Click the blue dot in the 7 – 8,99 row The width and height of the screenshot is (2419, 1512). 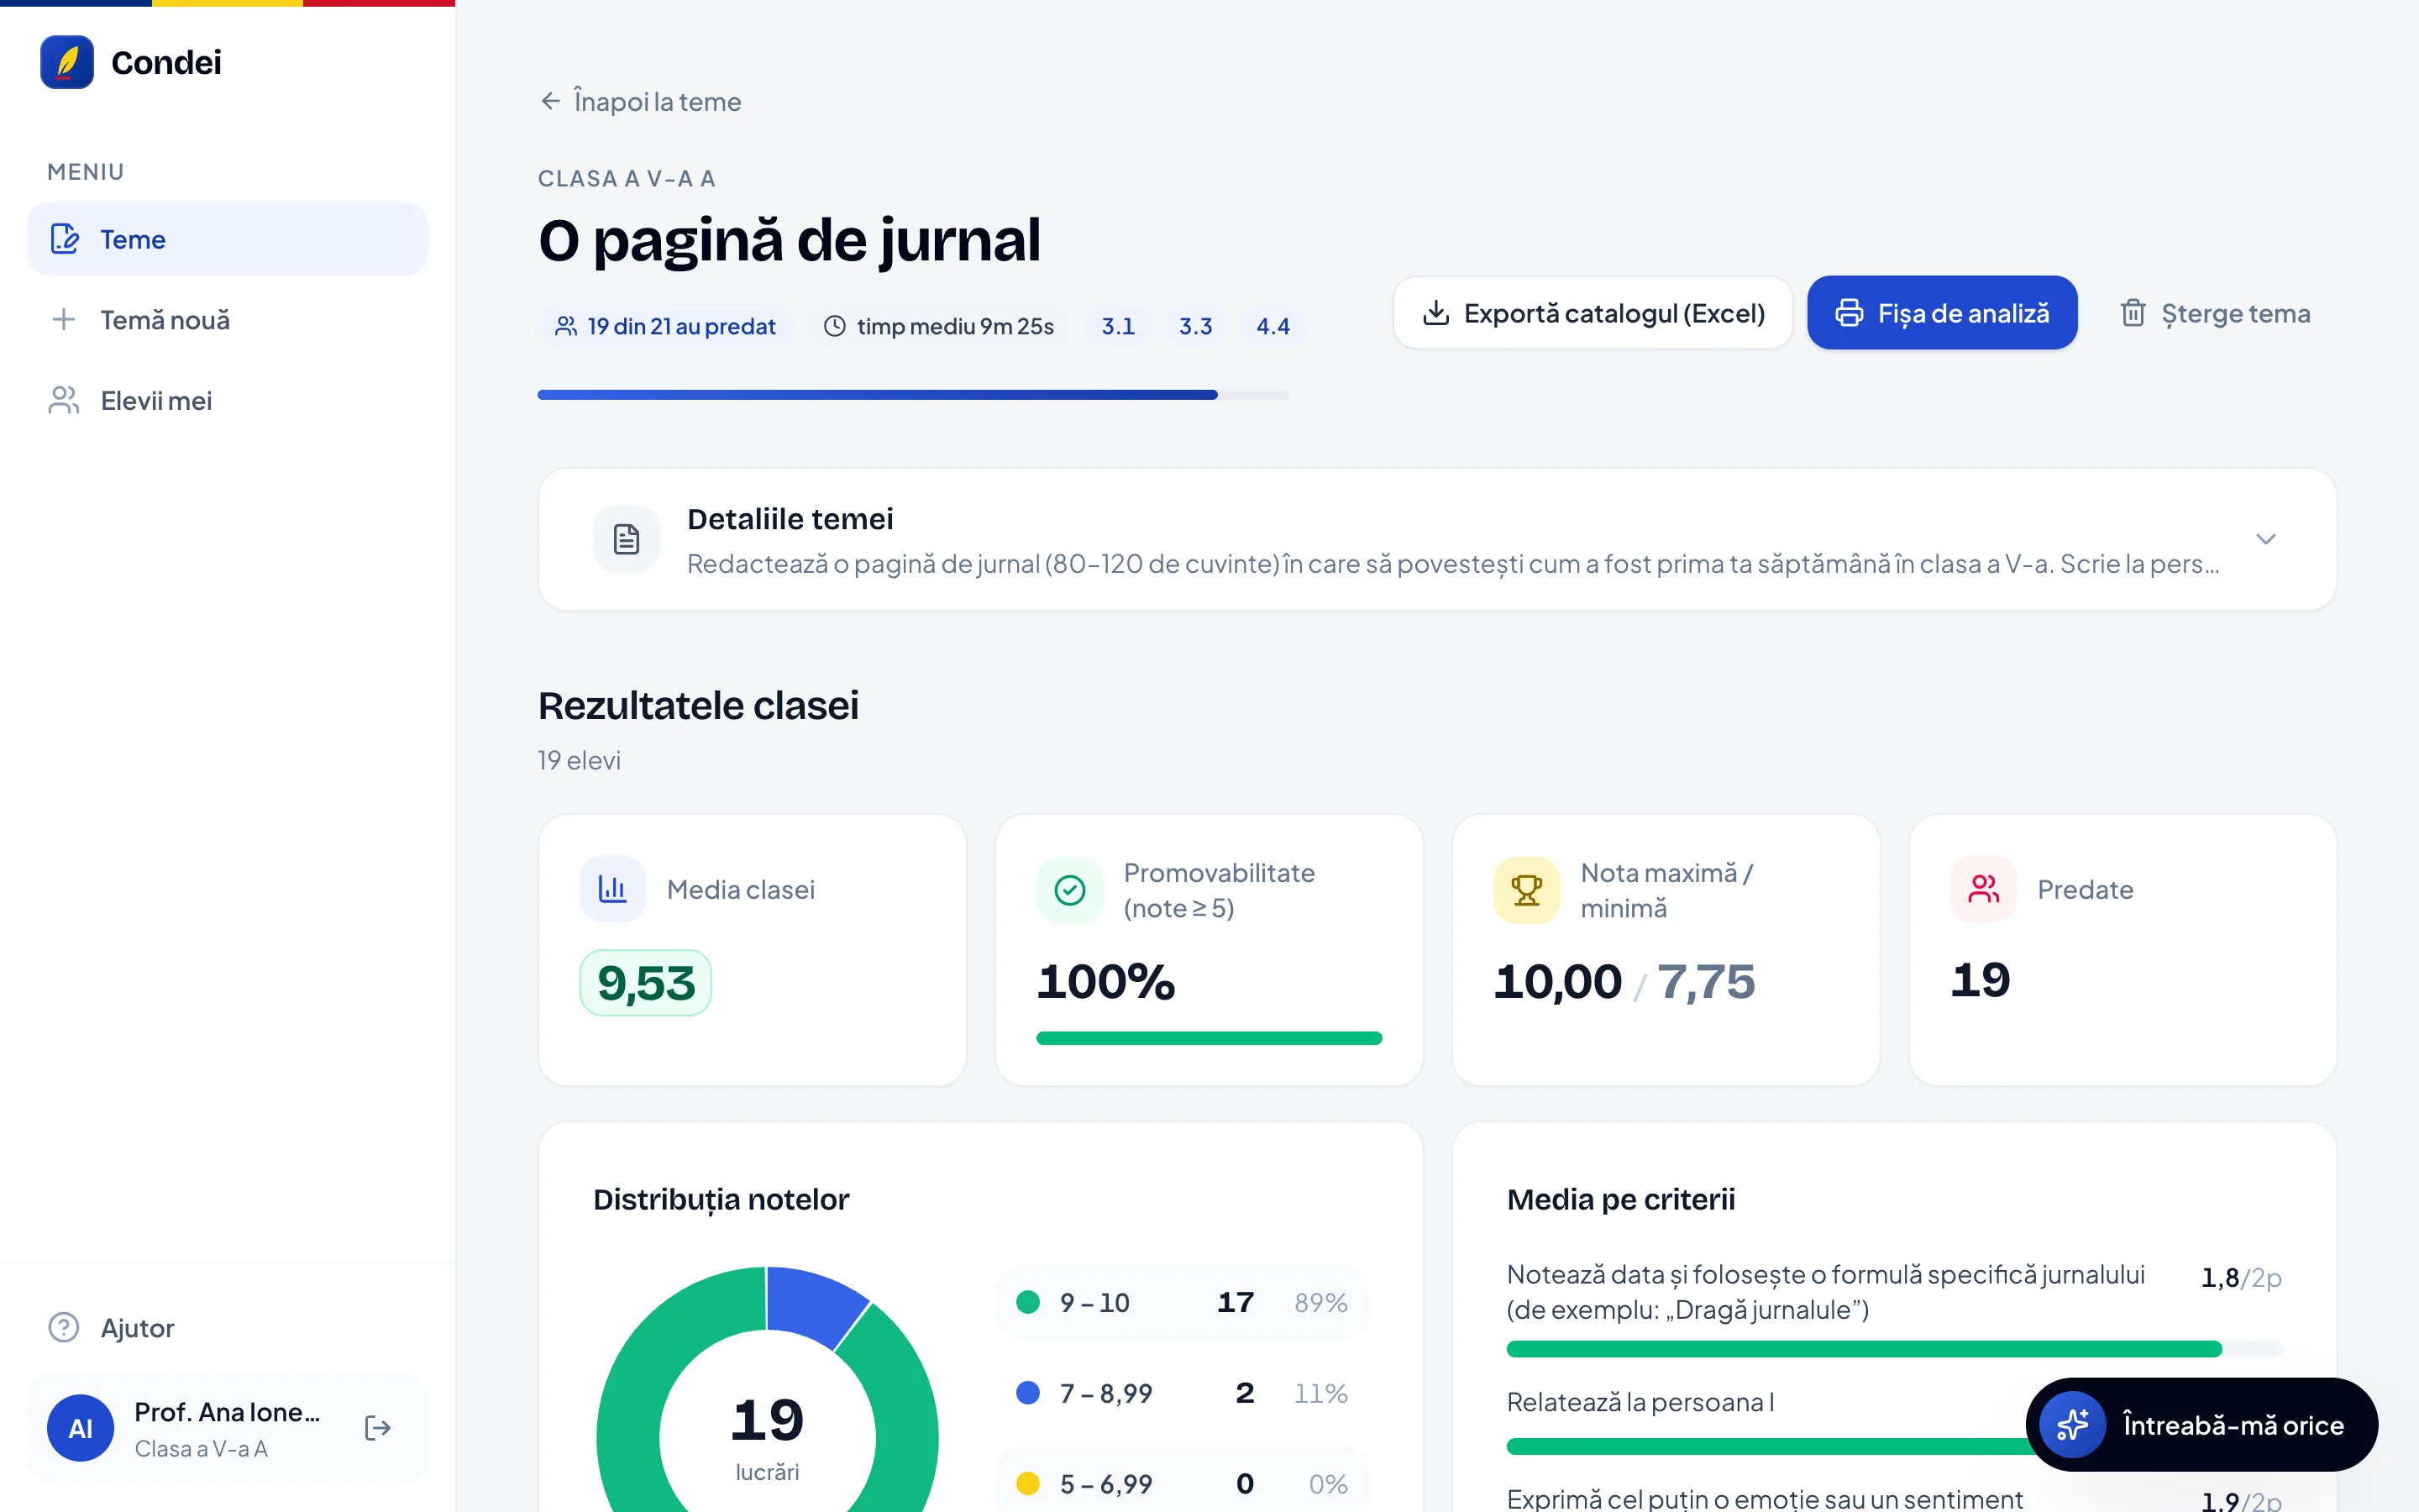(x=1027, y=1393)
